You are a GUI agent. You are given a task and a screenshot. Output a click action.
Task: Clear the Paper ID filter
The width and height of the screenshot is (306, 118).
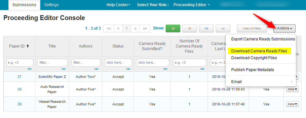coord(29,69)
